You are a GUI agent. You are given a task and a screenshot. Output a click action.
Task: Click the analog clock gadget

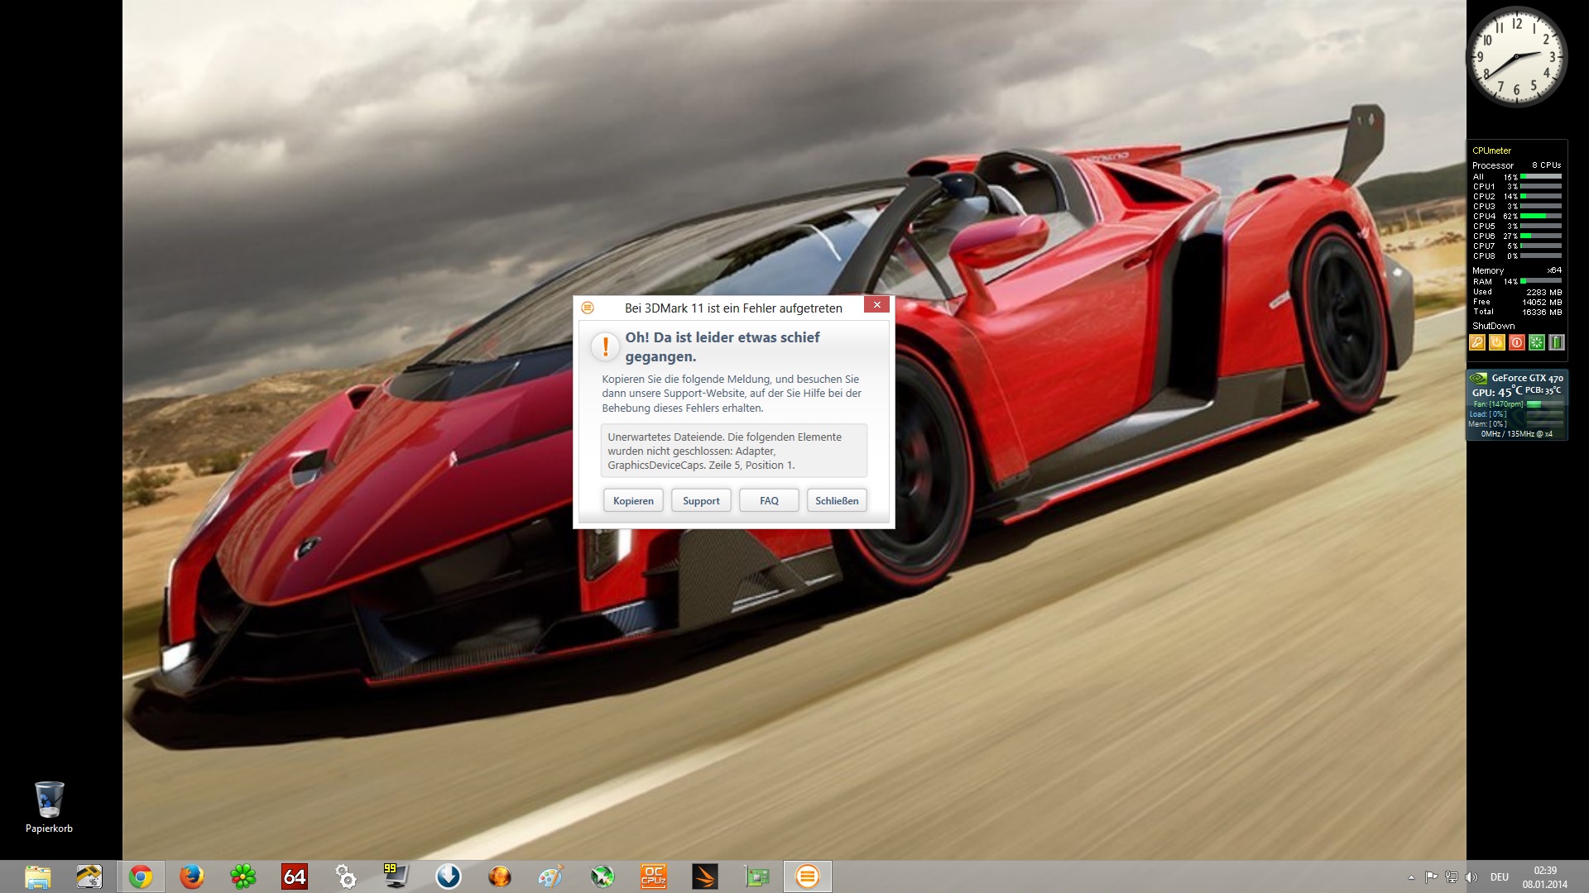1516,56
